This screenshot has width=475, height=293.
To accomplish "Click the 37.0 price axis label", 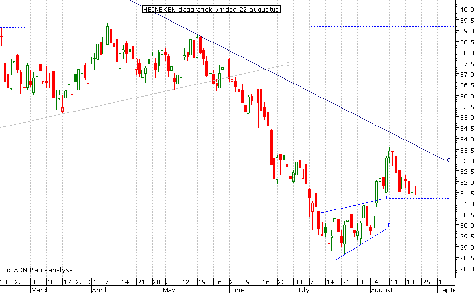I will pos(467,74).
